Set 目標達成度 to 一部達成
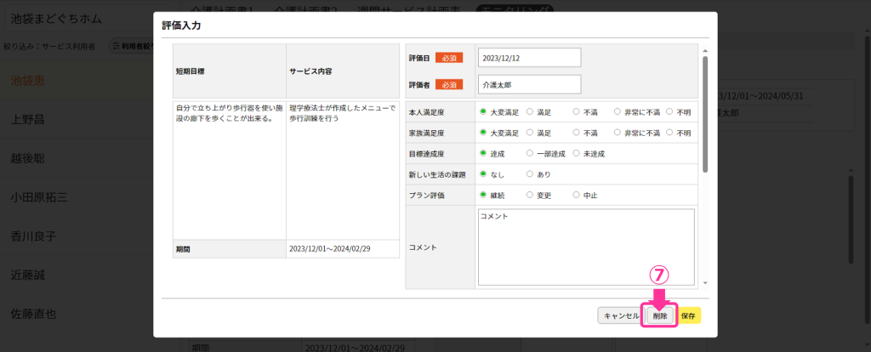This screenshot has width=871, height=352. 530,154
